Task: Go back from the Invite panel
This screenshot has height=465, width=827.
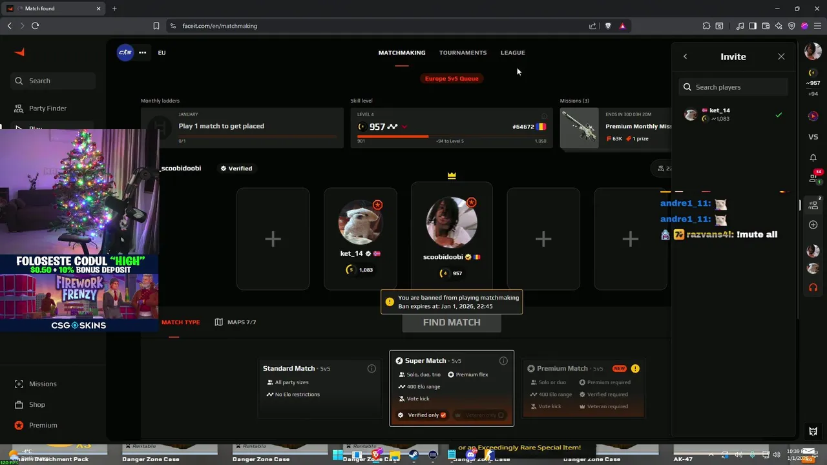Action: [686, 57]
